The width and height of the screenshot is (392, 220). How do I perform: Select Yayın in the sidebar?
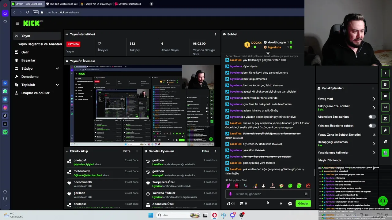point(37,36)
